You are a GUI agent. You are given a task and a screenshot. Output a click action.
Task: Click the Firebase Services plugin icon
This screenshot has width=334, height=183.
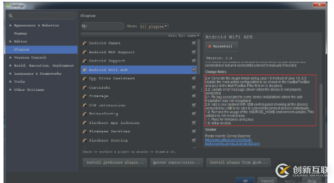coord(85,131)
